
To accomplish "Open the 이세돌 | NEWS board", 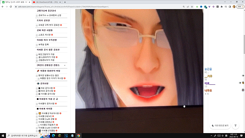I will (x=45, y=116).
